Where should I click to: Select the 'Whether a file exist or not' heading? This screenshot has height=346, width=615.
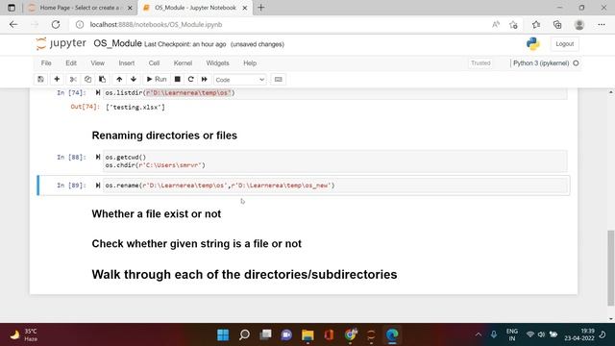[x=157, y=213]
